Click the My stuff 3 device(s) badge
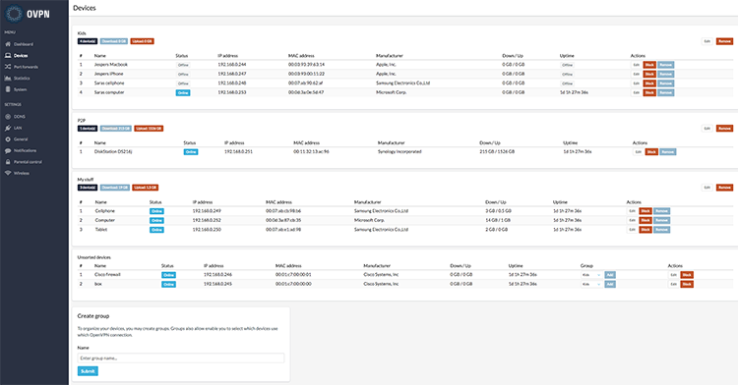Image resolution: width=738 pixels, height=385 pixels. click(88, 188)
